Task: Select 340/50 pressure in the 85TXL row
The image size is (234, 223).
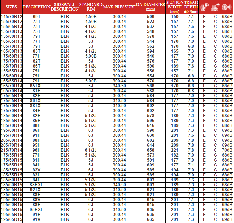Action: [x=119, y=86]
